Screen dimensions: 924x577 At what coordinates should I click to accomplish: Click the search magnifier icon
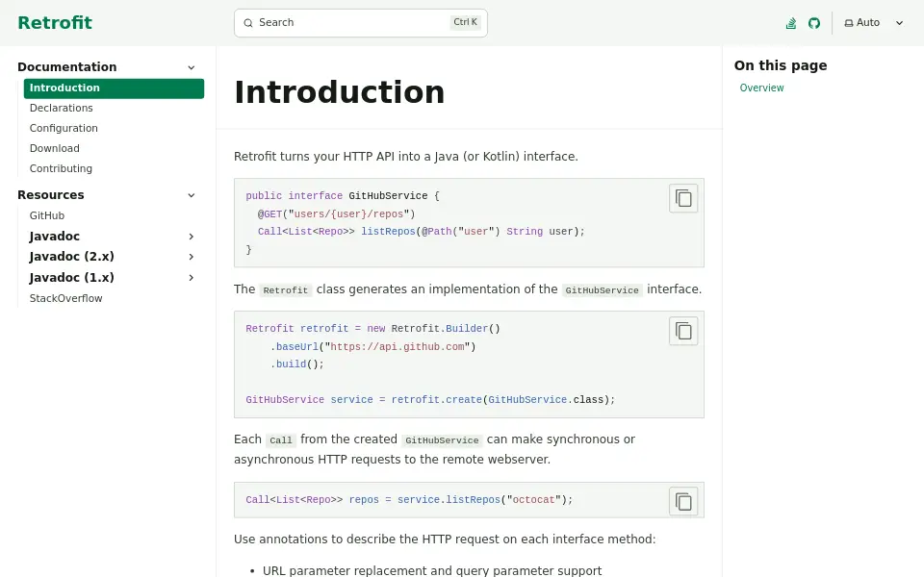pyautogui.click(x=248, y=23)
